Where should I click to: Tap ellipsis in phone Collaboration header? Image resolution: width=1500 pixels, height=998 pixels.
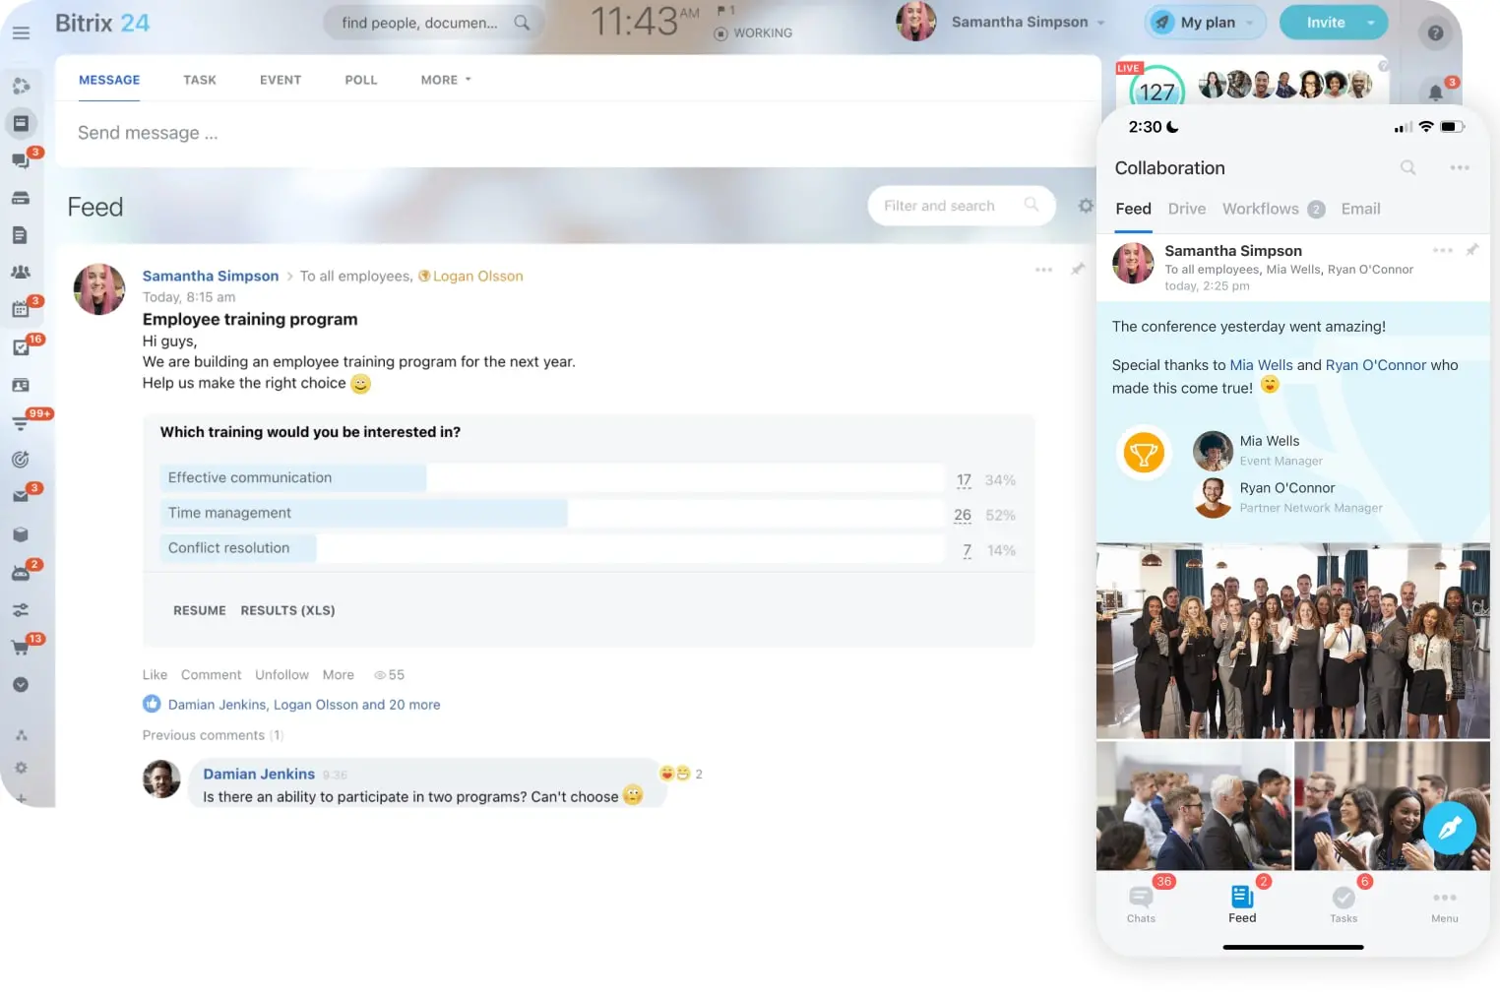pyautogui.click(x=1460, y=168)
